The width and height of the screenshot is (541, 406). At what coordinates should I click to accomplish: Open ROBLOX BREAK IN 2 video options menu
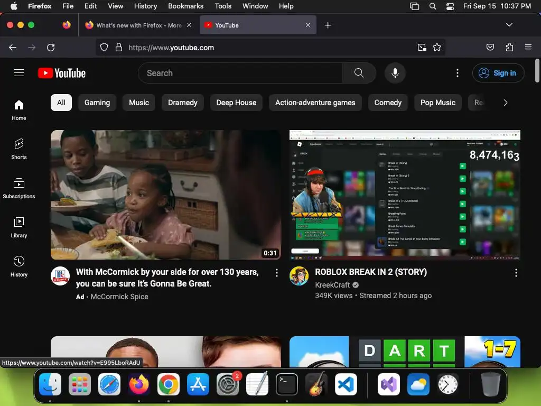coord(516,273)
